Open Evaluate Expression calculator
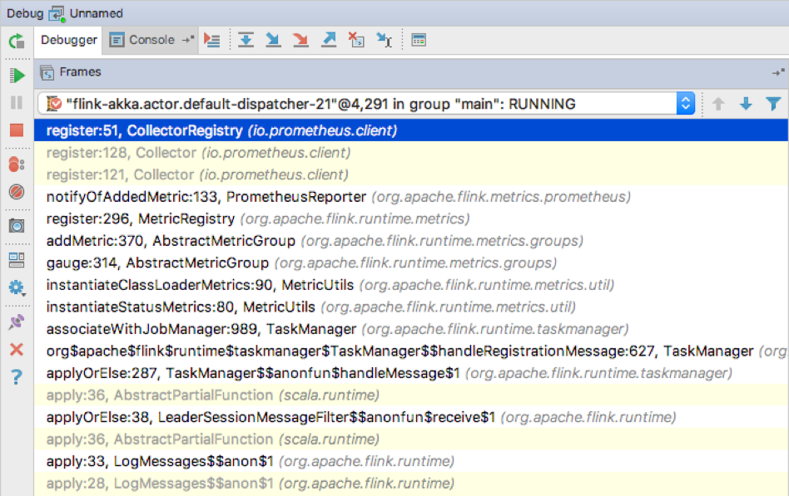The height and width of the screenshot is (496, 789). tap(419, 40)
